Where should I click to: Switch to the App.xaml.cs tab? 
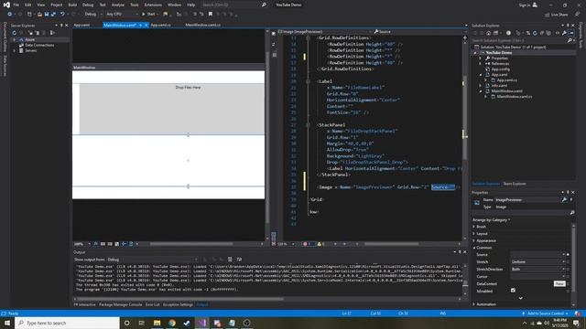pos(161,25)
